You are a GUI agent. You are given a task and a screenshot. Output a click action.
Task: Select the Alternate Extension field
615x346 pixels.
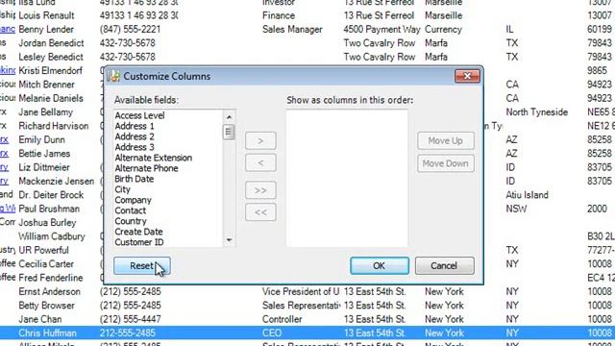[x=154, y=158]
